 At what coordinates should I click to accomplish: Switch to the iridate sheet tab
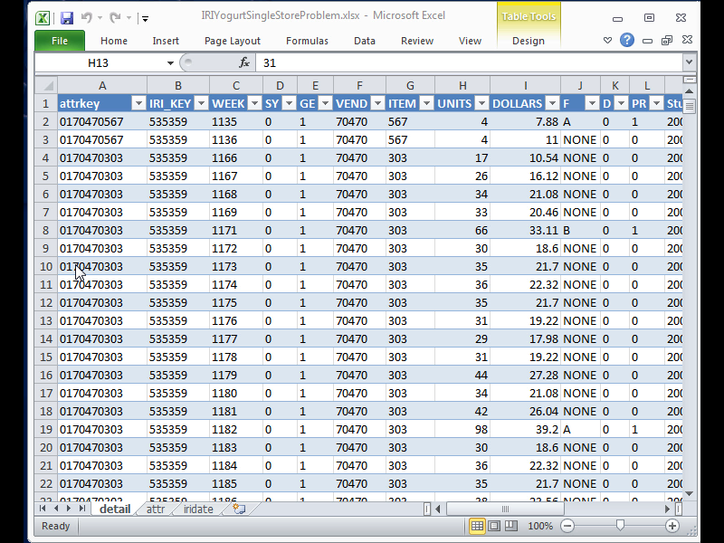click(x=198, y=510)
